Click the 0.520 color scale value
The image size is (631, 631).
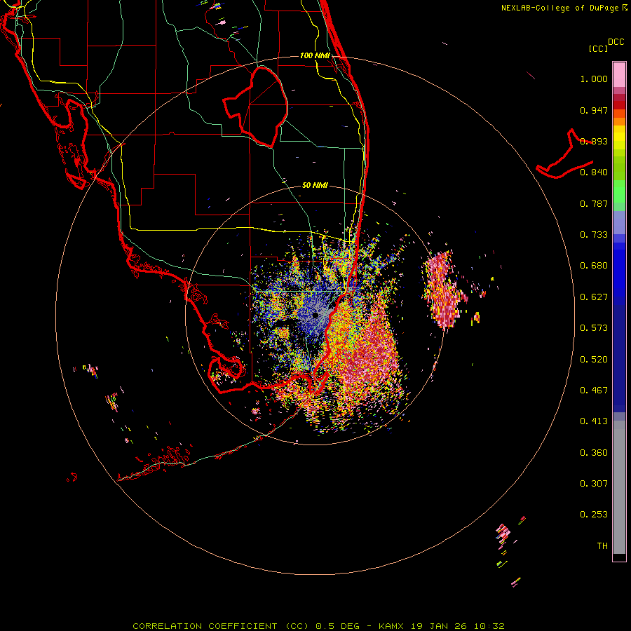coord(594,360)
